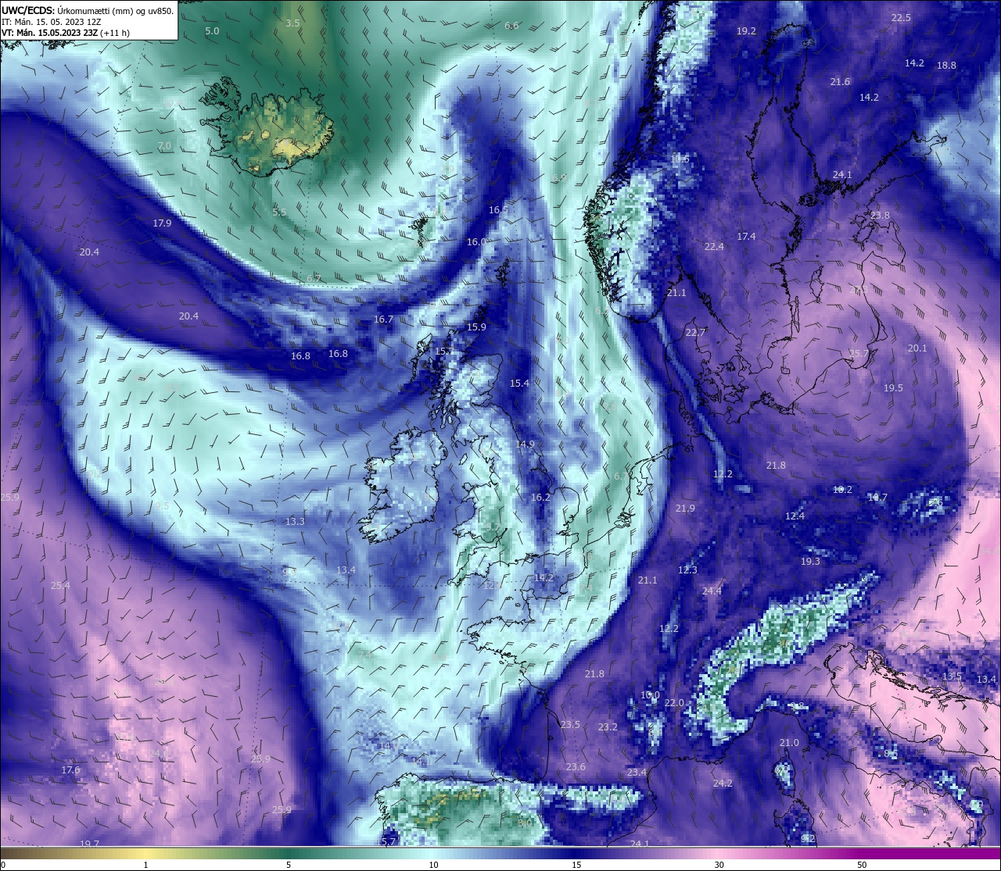Click the "23.8" value label

pyautogui.click(x=880, y=216)
